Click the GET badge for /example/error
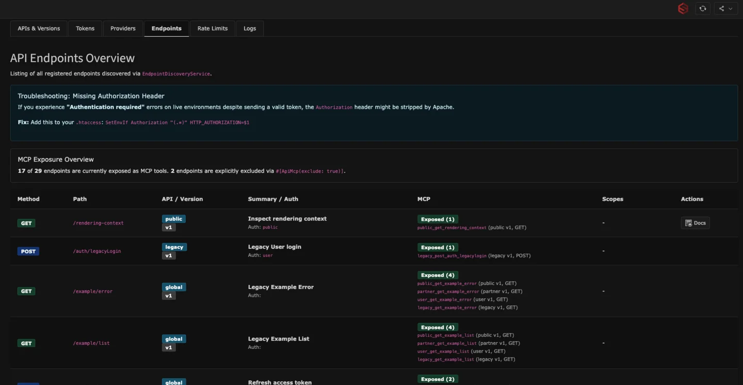This screenshot has width=743, height=385. click(26, 291)
